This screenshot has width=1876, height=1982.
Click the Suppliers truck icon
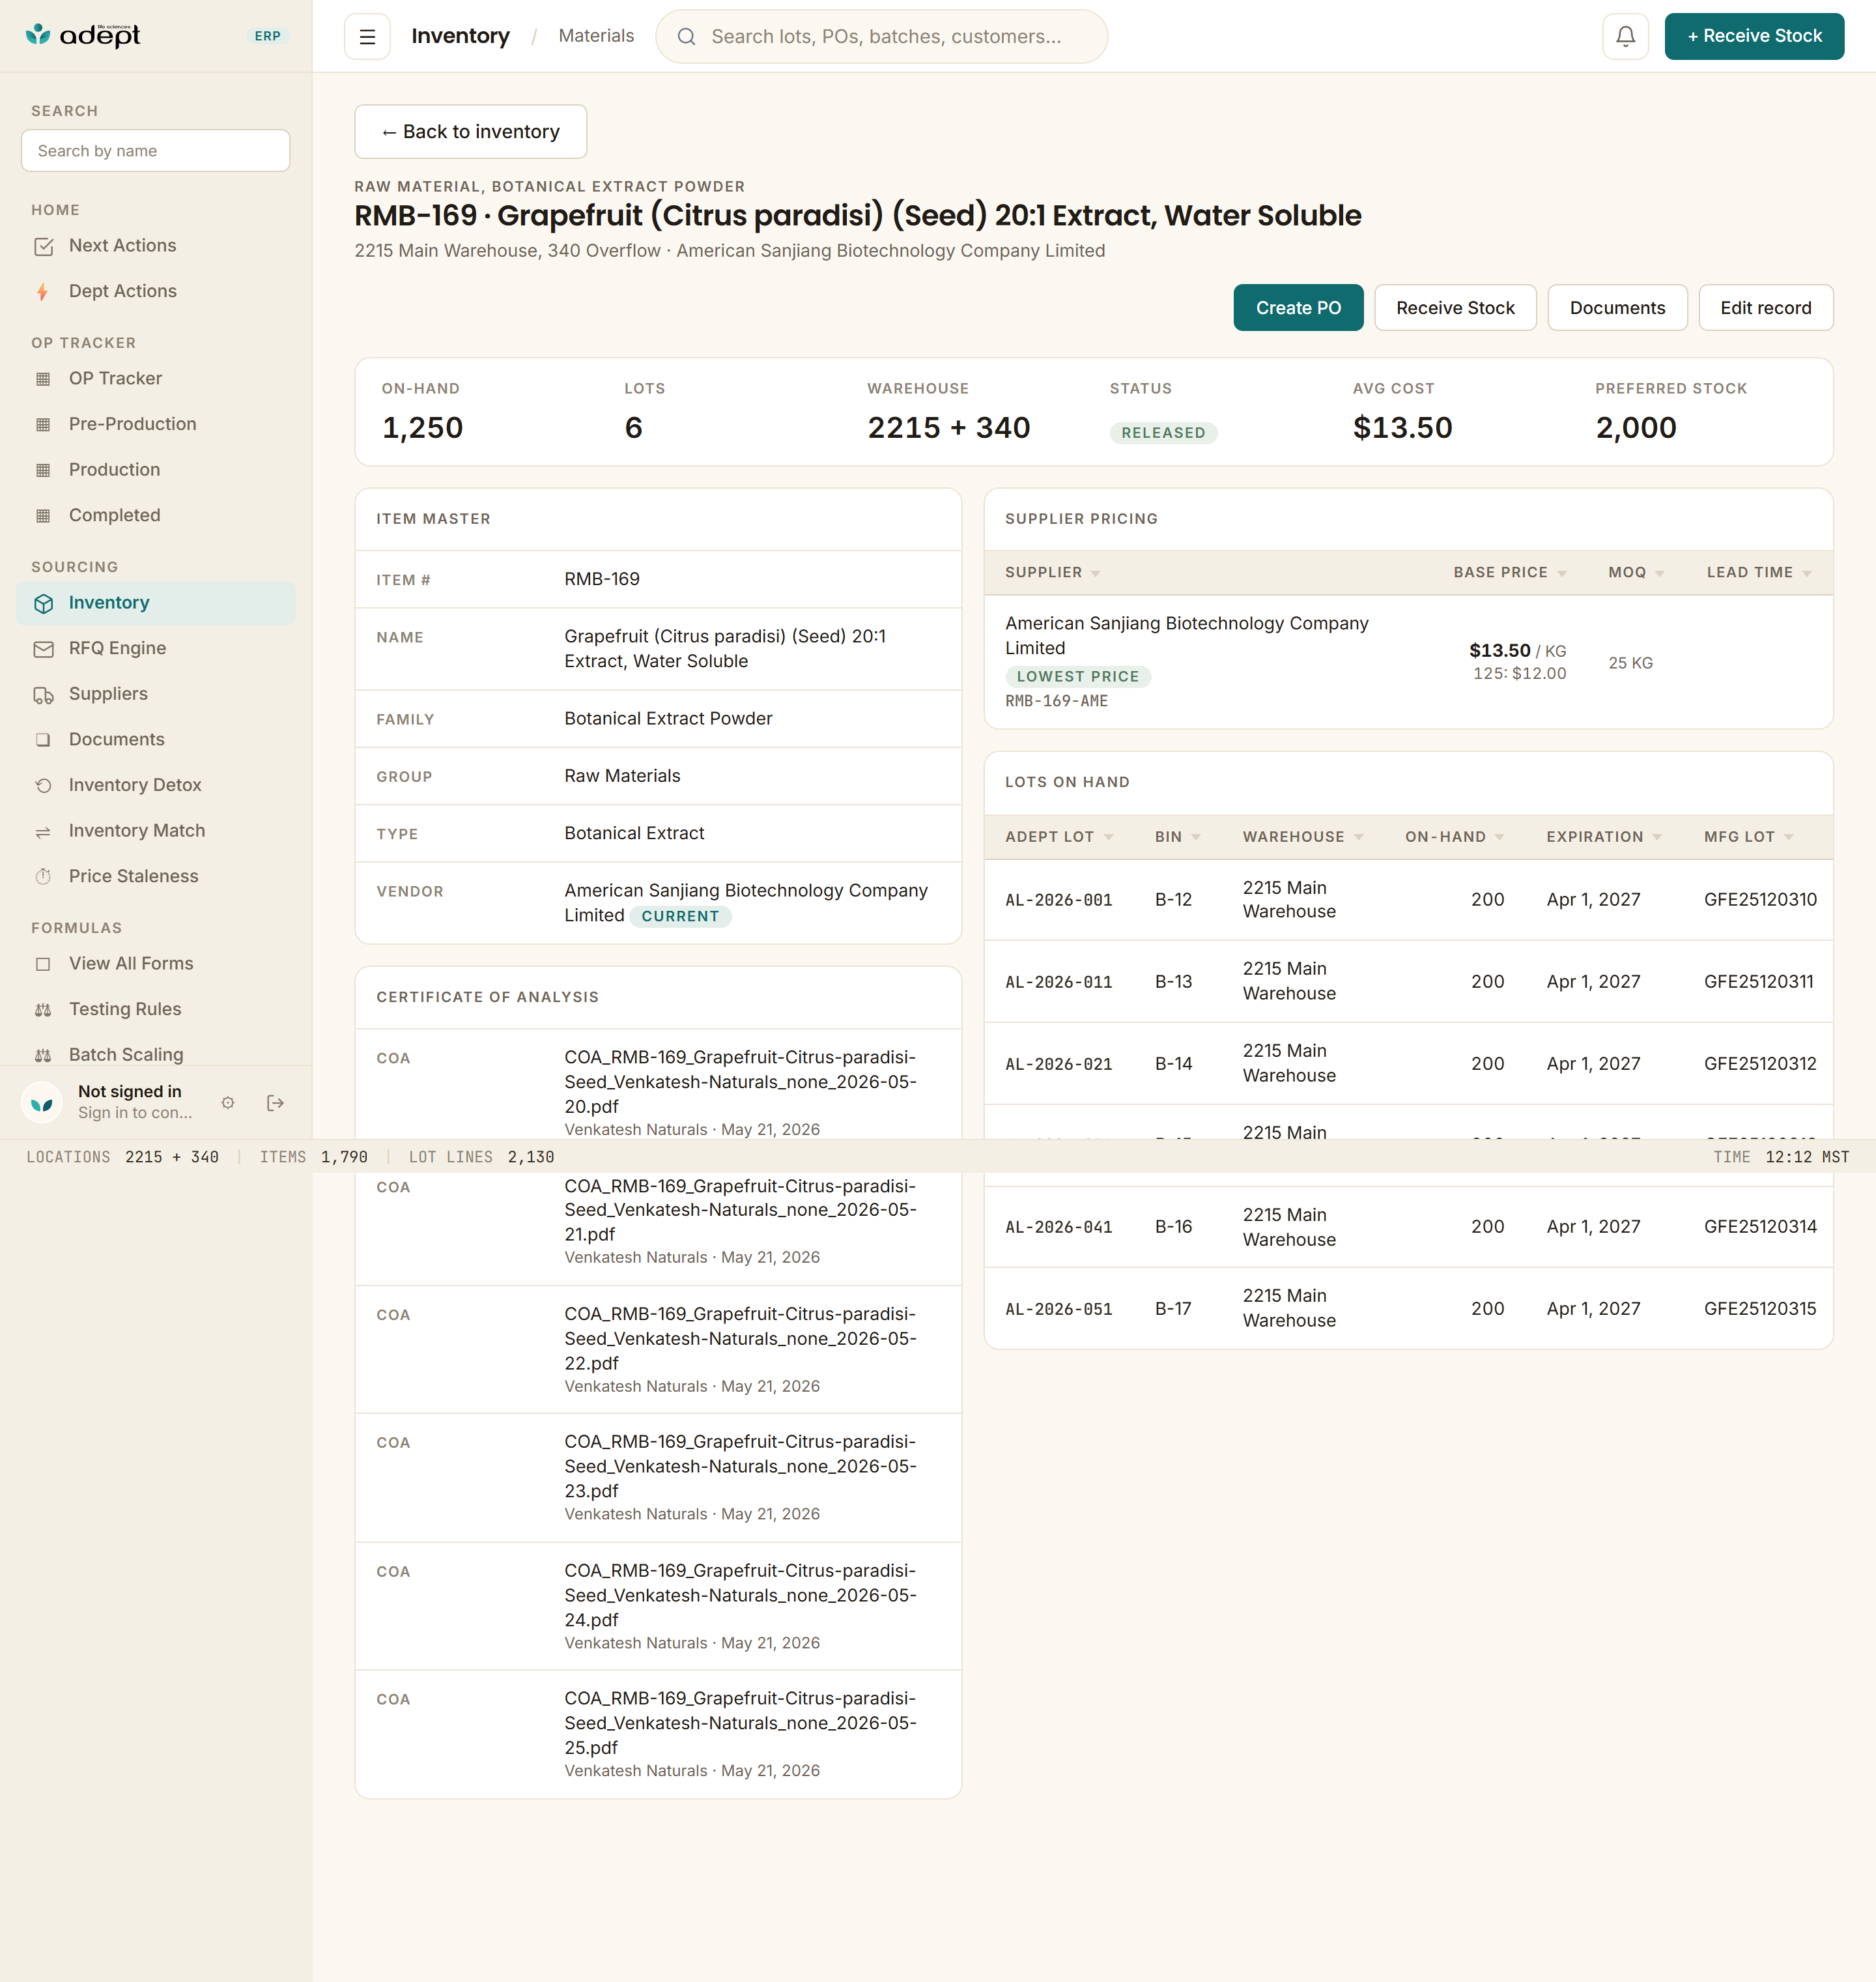43,695
